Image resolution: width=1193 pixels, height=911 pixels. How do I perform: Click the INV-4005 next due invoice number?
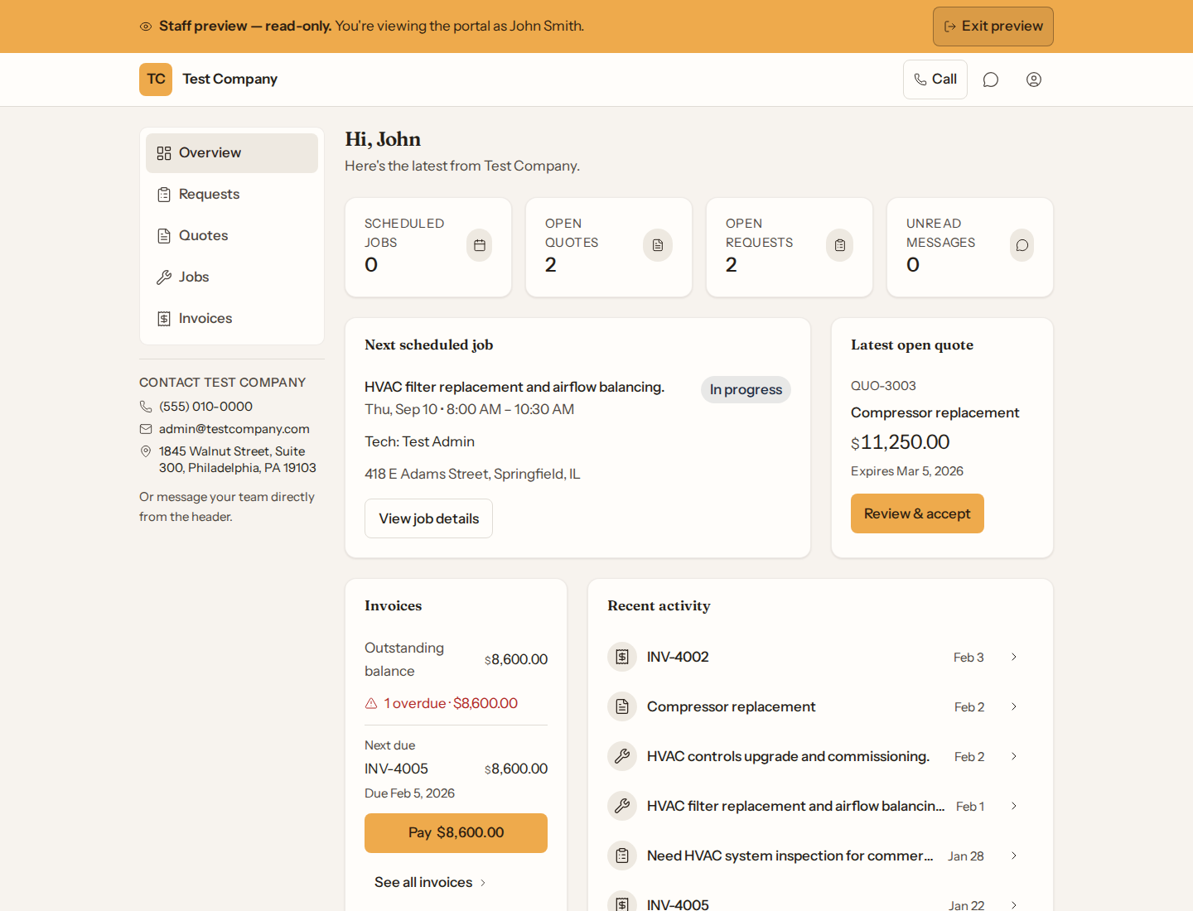pos(396,769)
